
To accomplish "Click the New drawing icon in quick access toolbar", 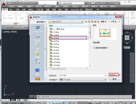I will (10, 3).
